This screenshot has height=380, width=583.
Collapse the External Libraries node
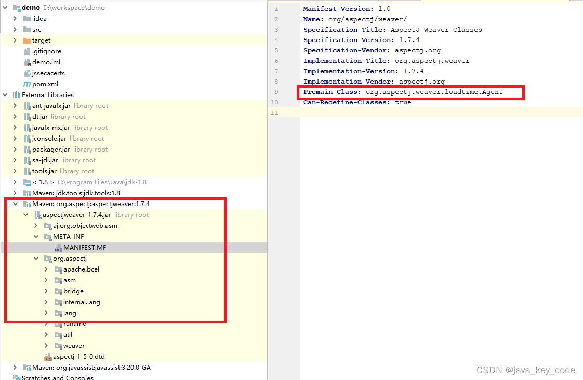click(x=5, y=94)
